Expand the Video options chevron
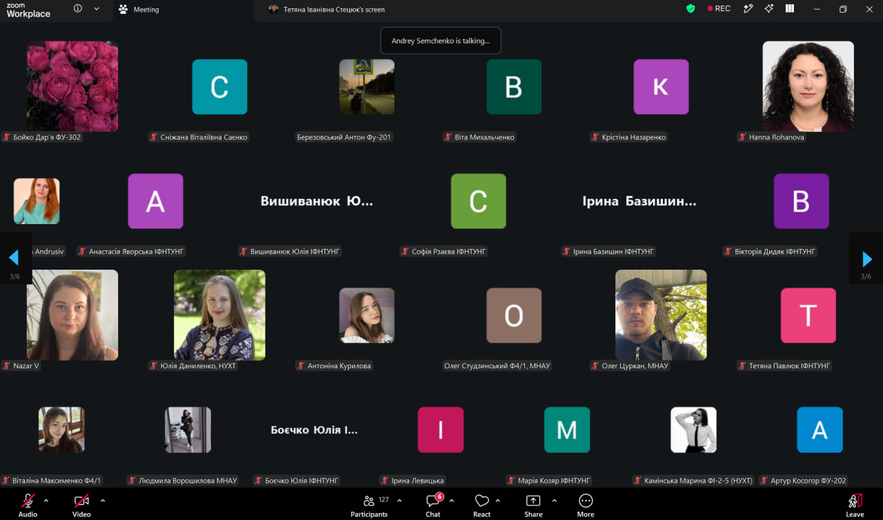 [x=103, y=500]
